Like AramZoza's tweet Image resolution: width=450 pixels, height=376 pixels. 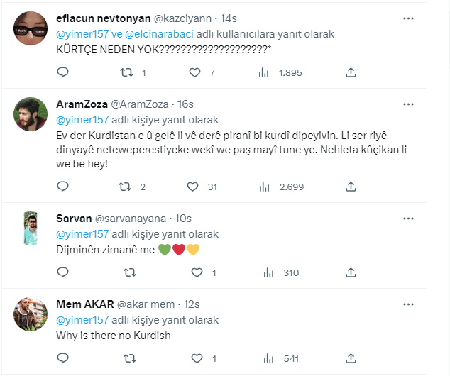pos(192,187)
